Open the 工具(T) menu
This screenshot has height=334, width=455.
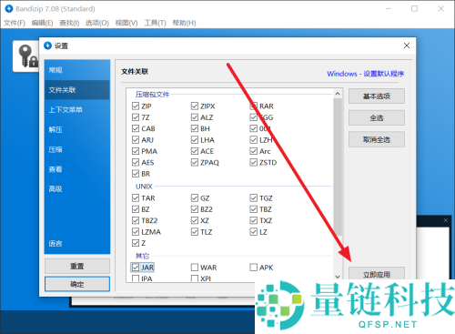[156, 23]
